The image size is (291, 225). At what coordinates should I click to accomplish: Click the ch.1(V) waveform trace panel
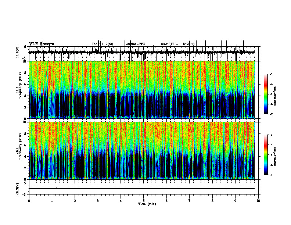[x=144, y=52]
